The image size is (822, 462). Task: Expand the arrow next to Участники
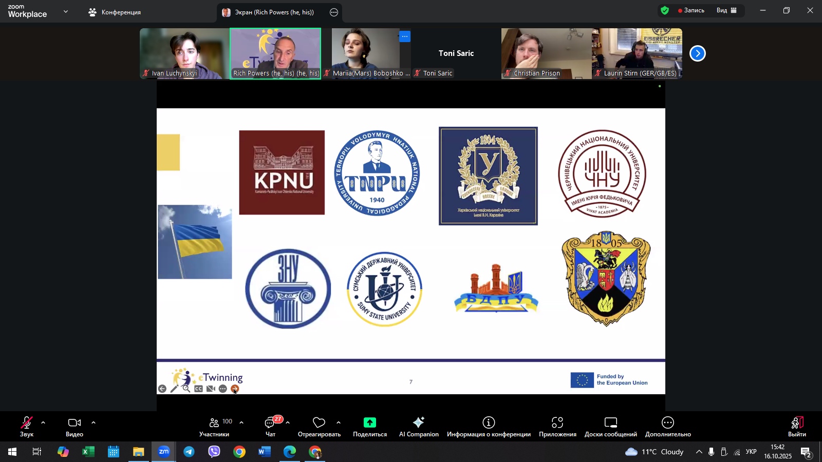[241, 422]
